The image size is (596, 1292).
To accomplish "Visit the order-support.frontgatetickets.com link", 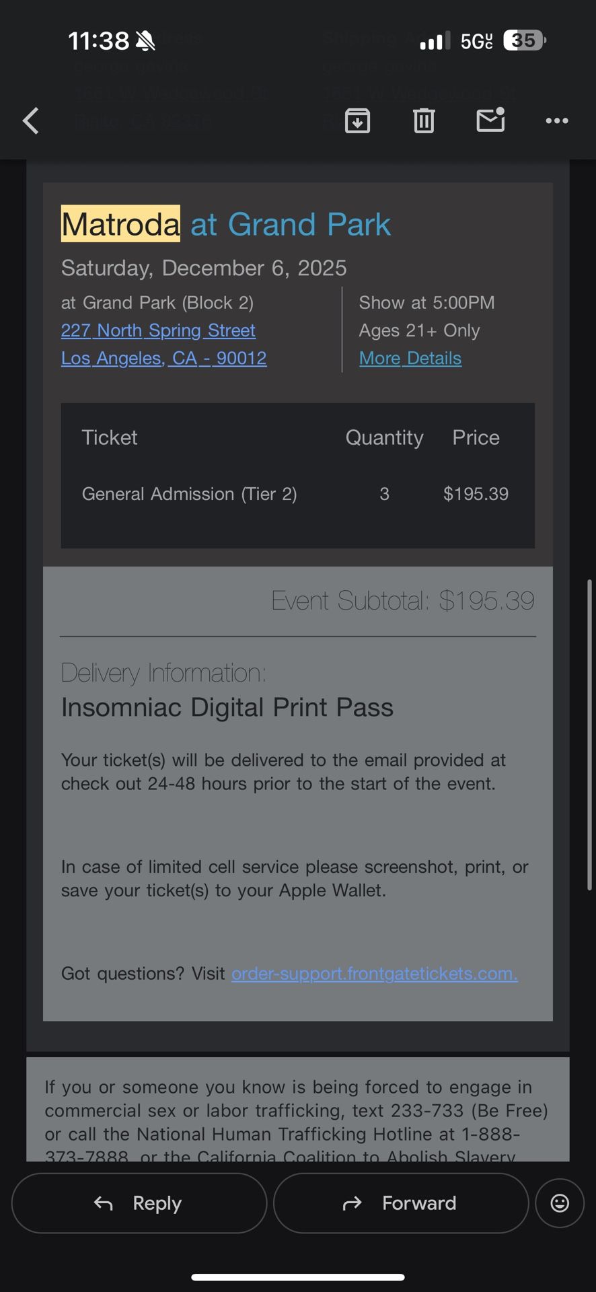I will [x=374, y=974].
